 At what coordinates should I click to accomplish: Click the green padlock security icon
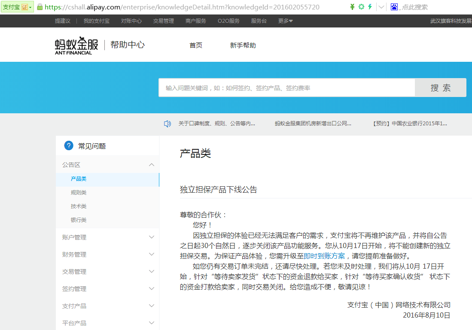pyautogui.click(x=40, y=7)
